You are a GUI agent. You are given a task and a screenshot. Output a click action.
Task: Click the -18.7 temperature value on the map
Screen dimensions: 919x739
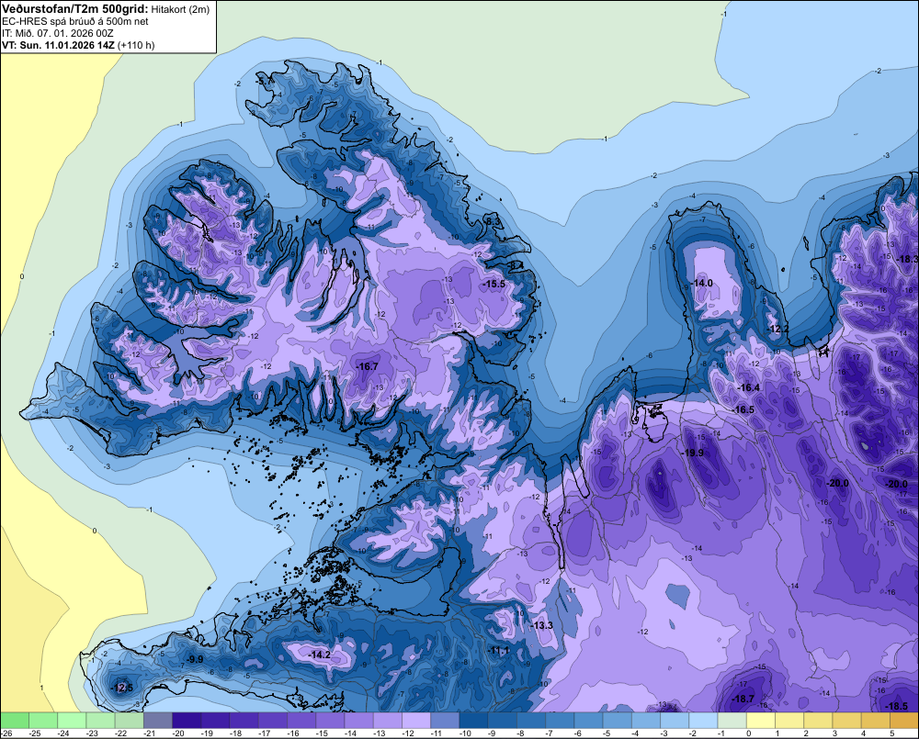(x=743, y=699)
